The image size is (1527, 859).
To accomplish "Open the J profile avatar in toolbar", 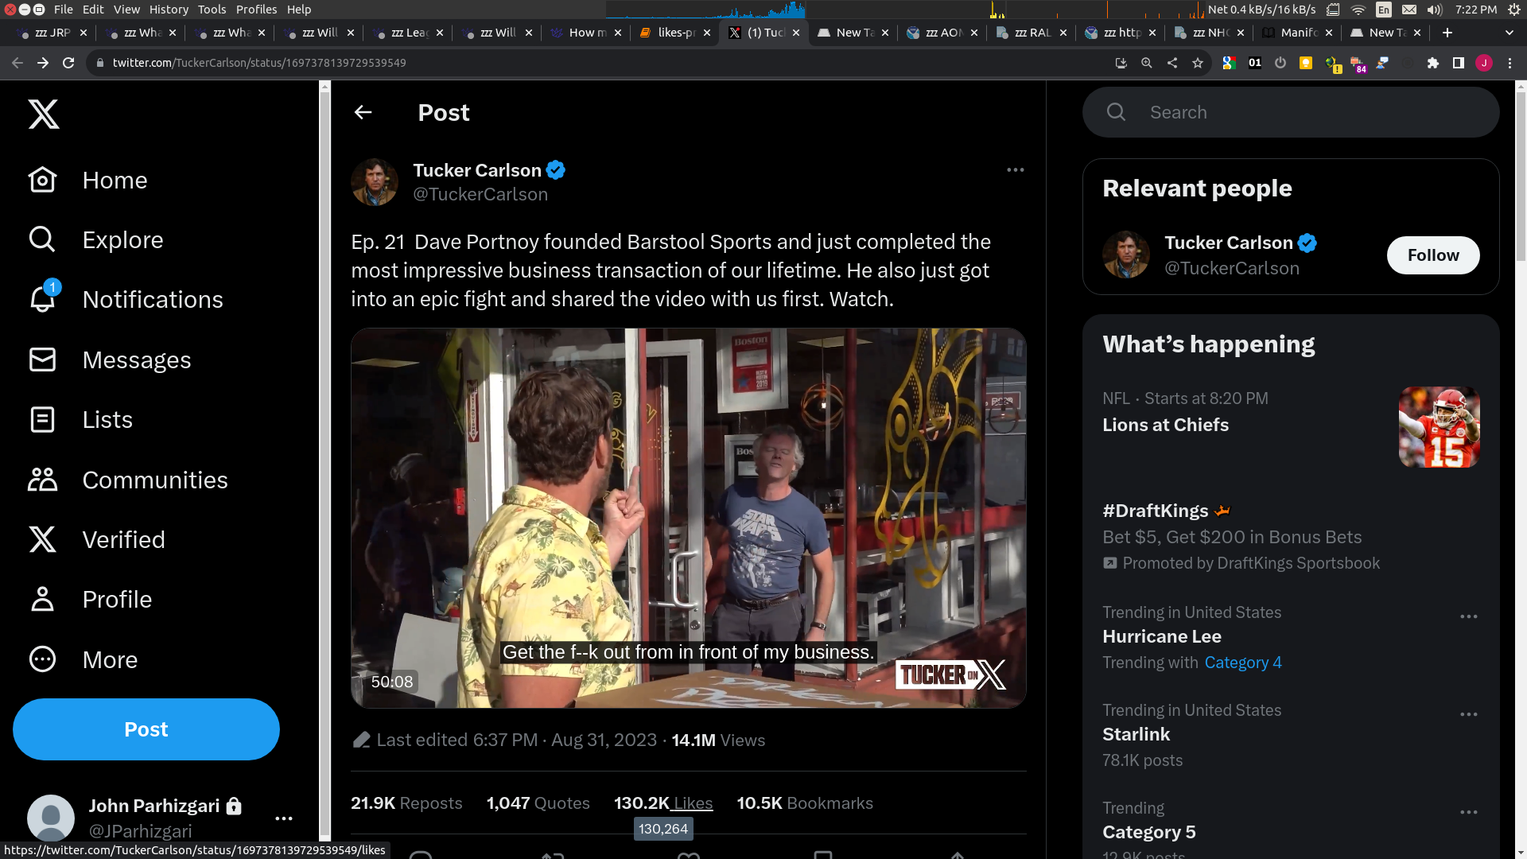I will [x=1484, y=63].
